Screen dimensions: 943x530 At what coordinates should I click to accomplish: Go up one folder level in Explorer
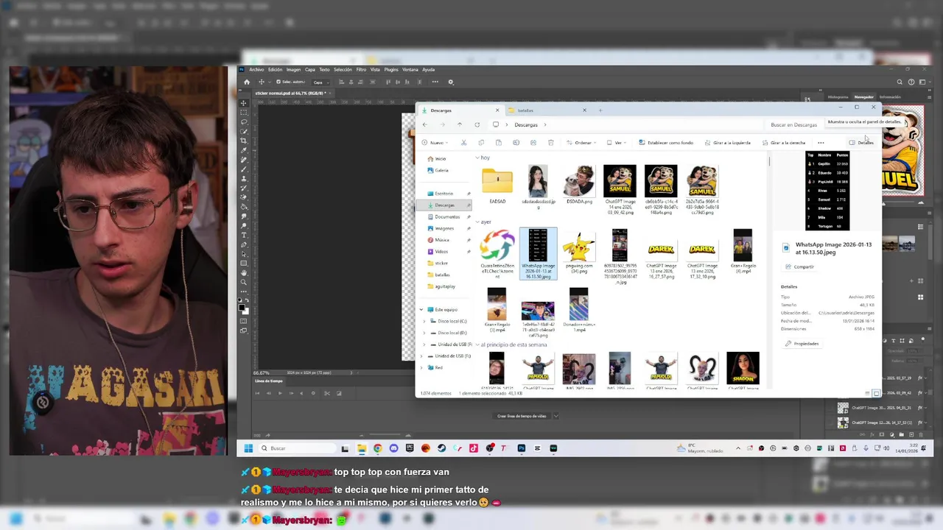point(459,124)
